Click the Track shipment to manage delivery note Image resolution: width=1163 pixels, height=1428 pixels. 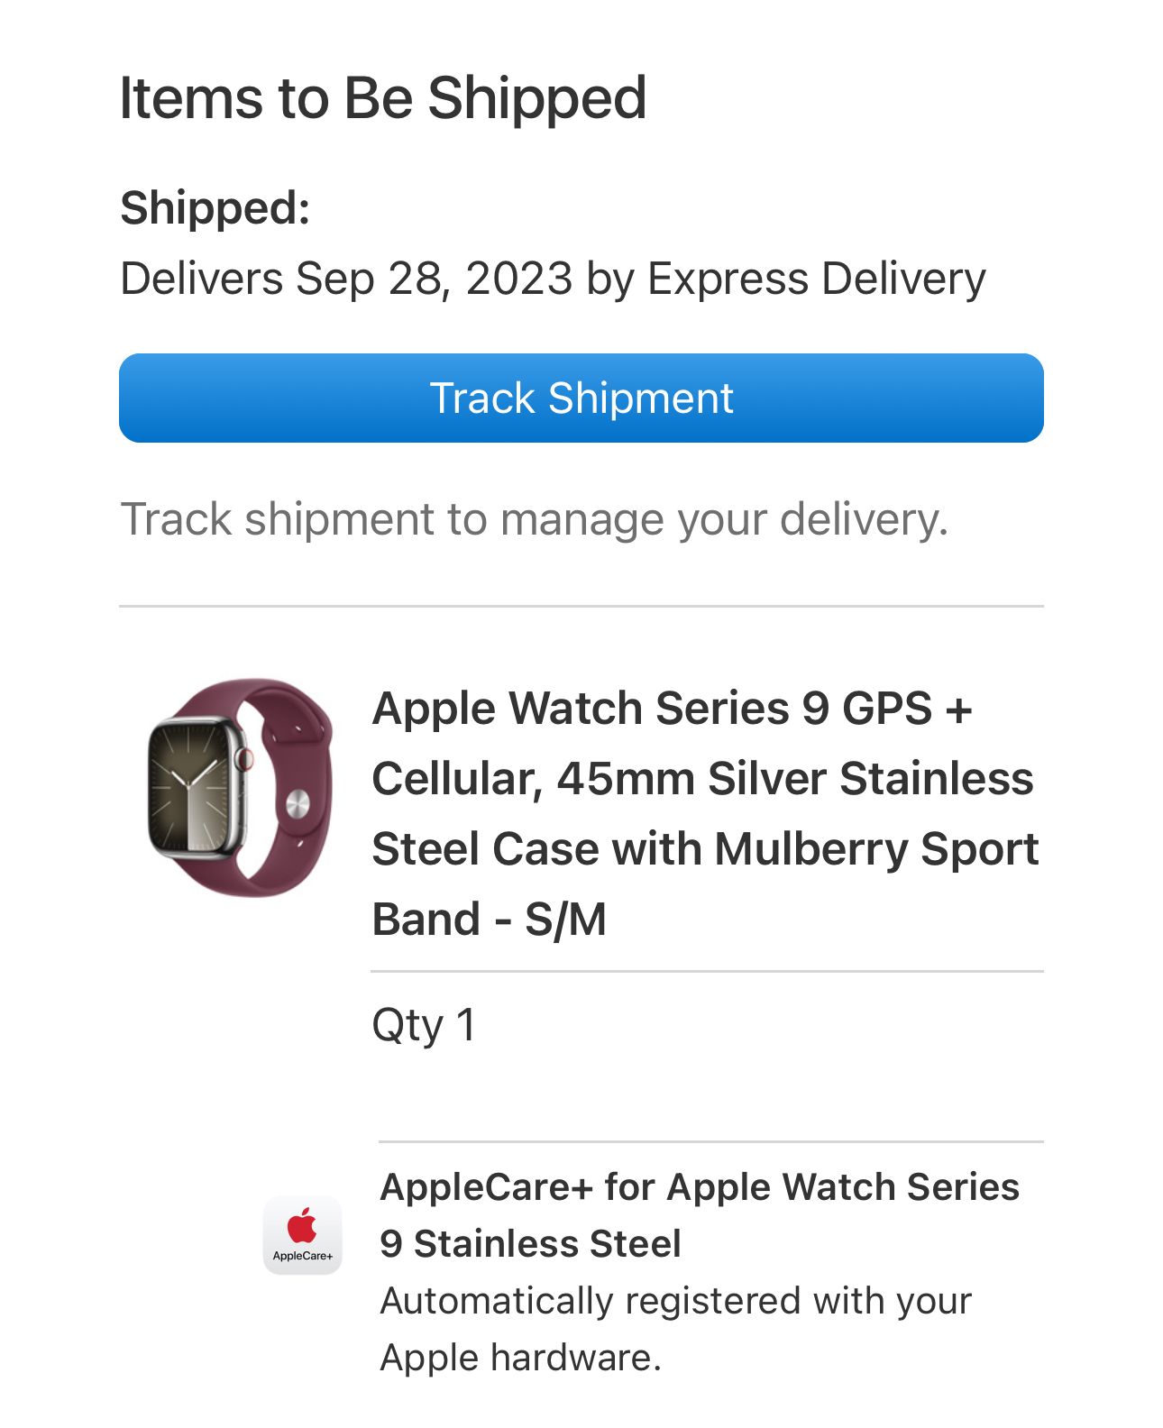coord(535,519)
